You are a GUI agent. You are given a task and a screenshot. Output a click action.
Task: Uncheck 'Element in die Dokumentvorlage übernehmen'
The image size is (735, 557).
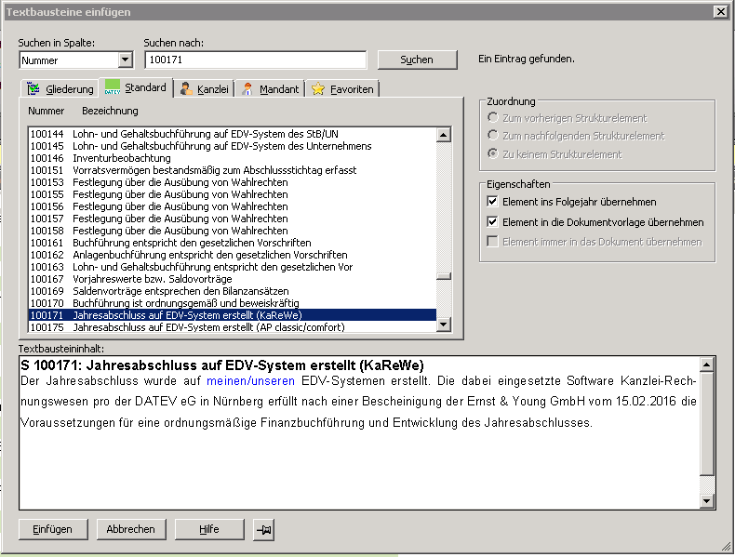coord(492,222)
